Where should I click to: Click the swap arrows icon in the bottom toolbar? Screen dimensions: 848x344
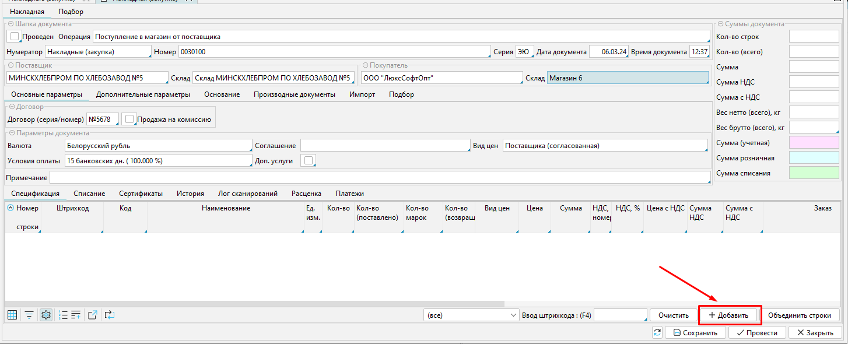pyautogui.click(x=110, y=315)
